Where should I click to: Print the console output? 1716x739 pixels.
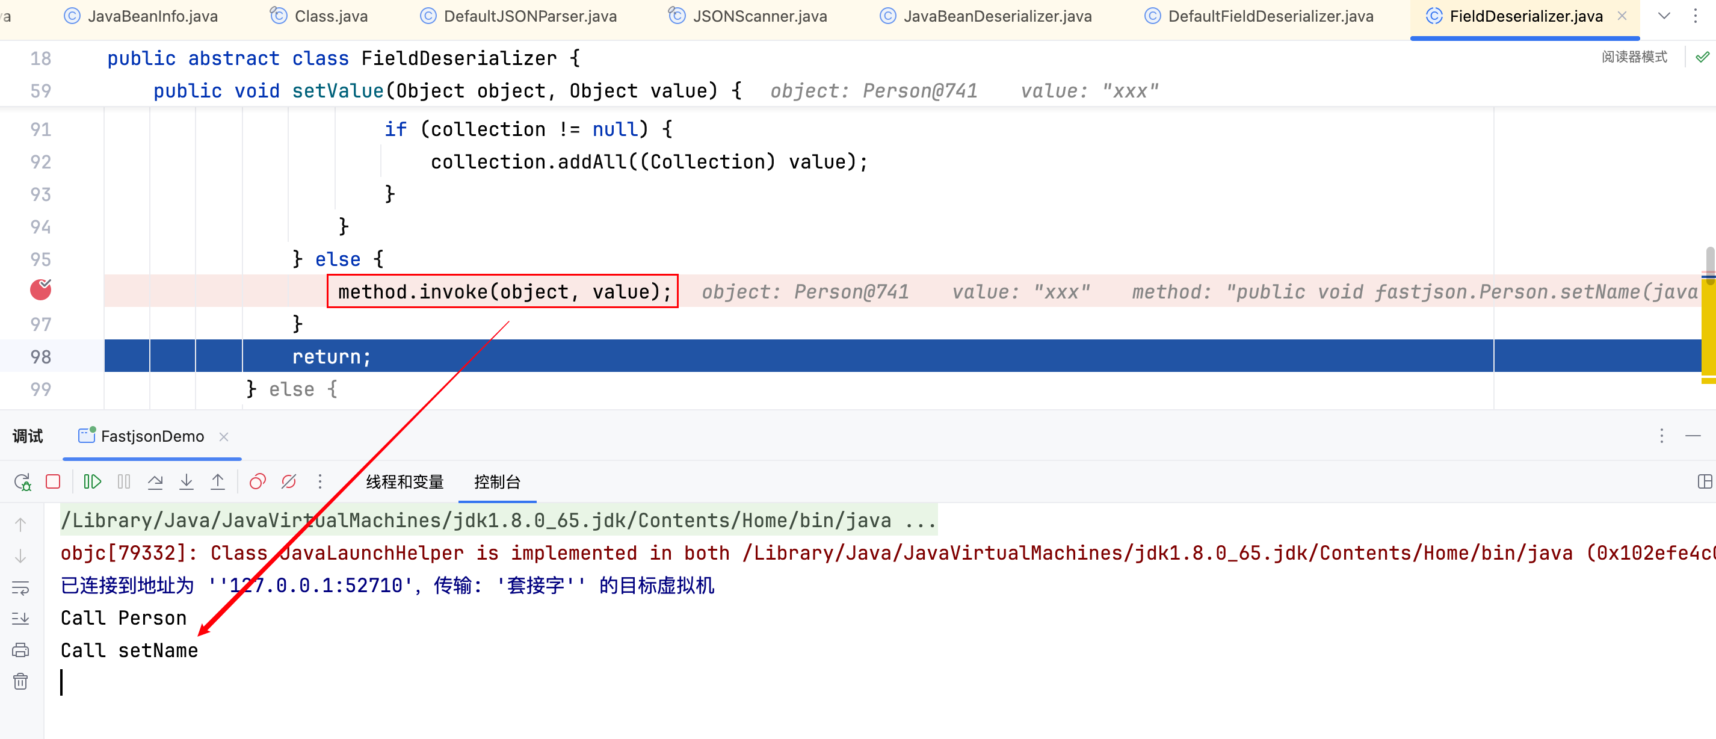pyautogui.click(x=20, y=650)
